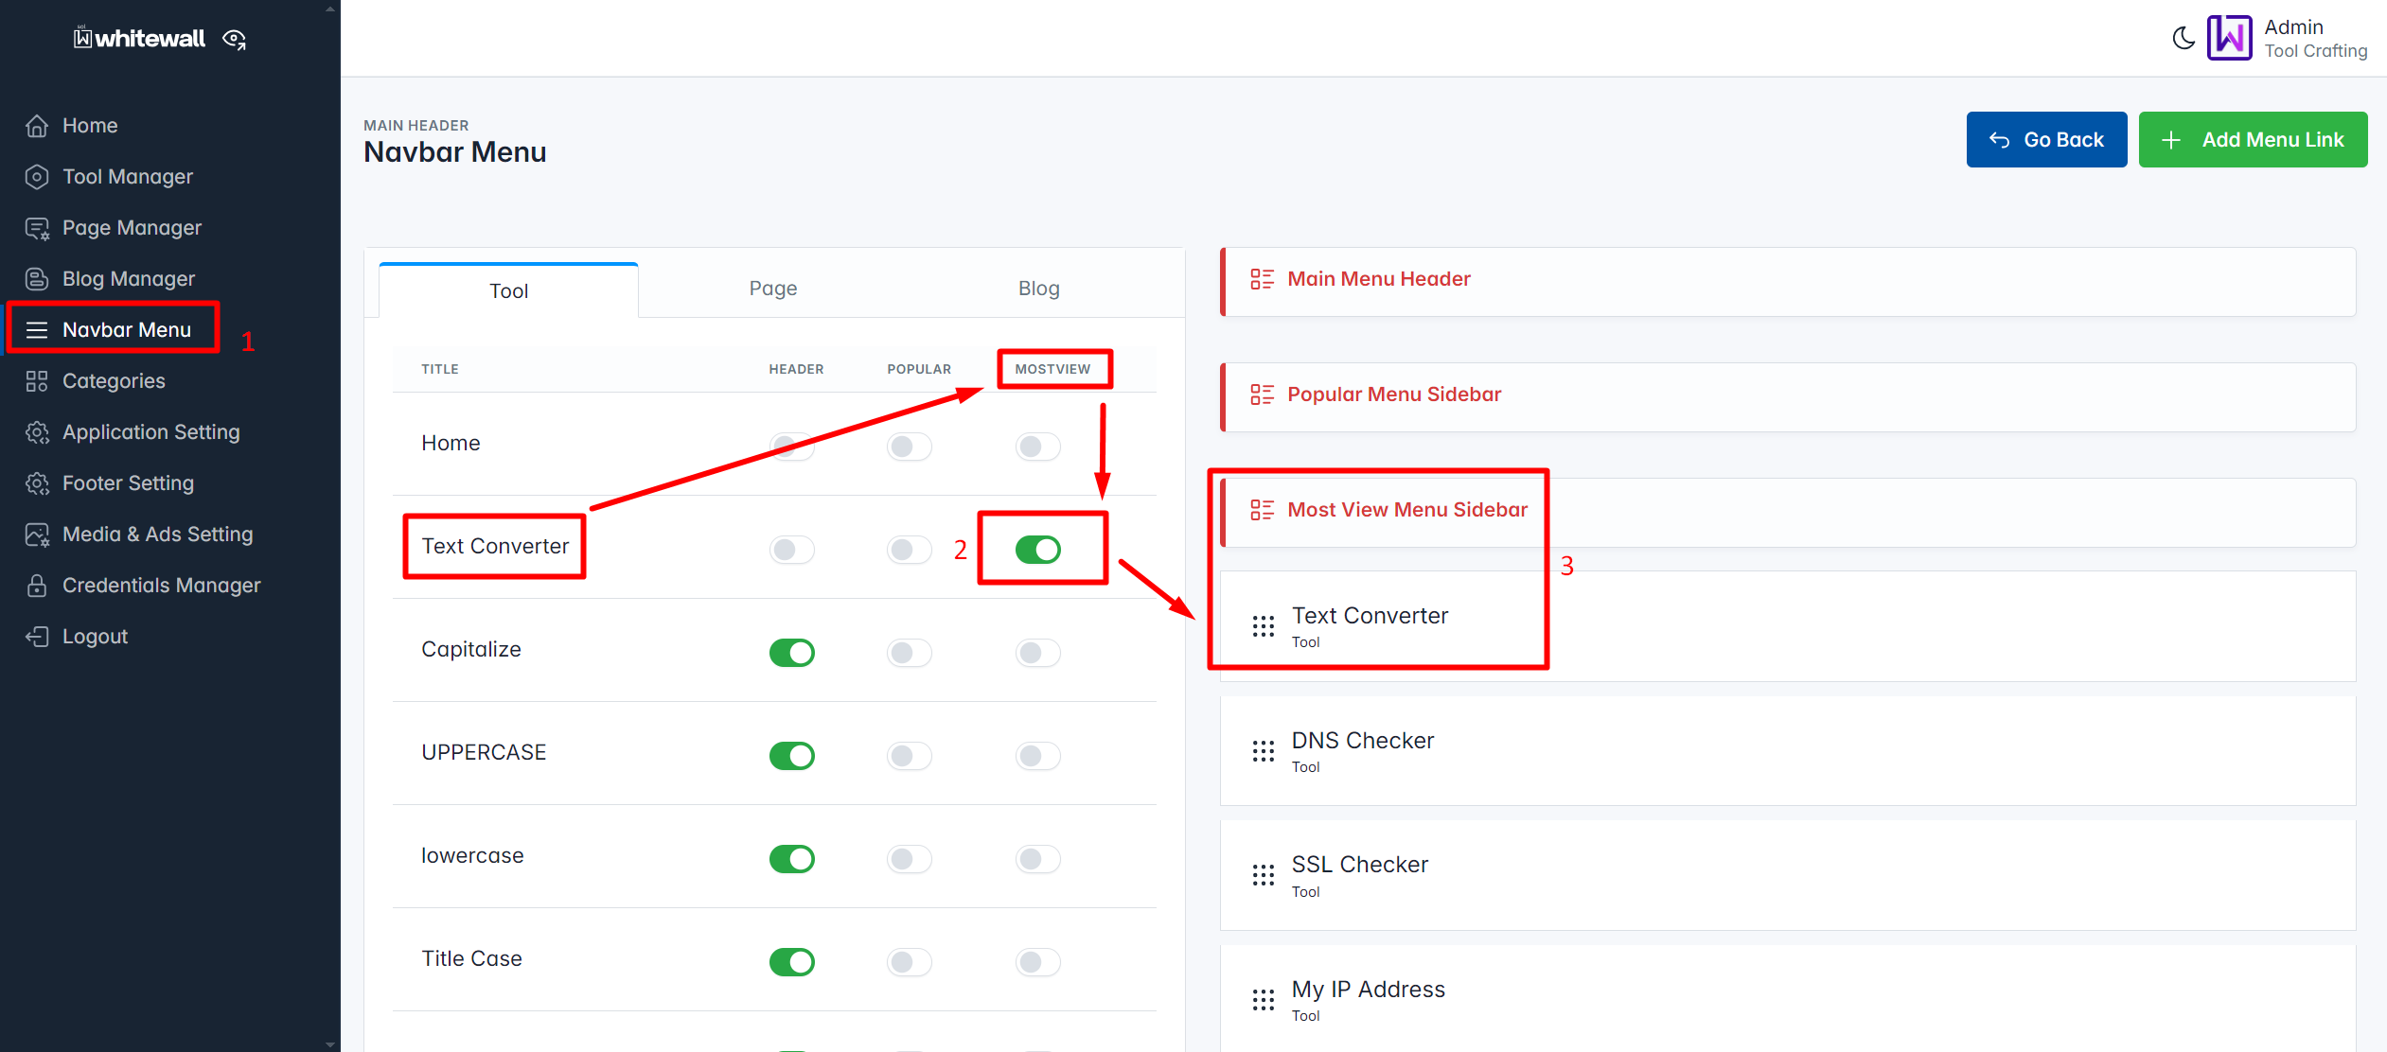This screenshot has height=1052, width=2387.
Task: Grab the drag handle for My IP Address
Action: 1264,1000
